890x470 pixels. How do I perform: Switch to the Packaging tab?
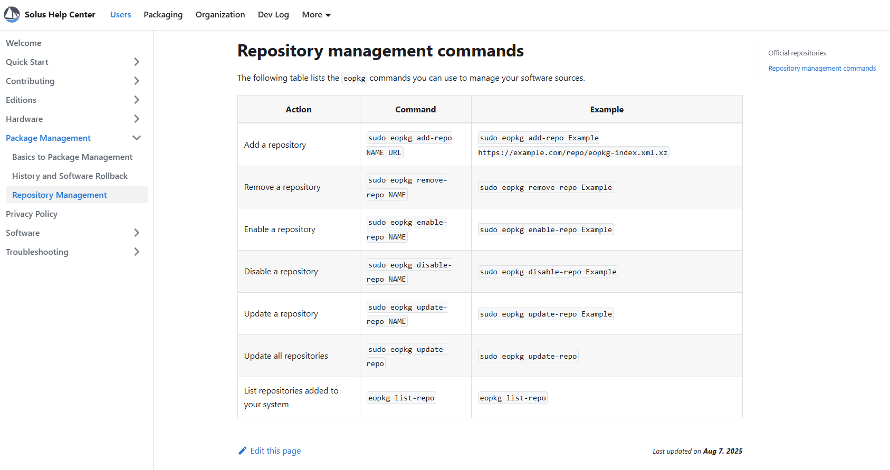tap(163, 15)
